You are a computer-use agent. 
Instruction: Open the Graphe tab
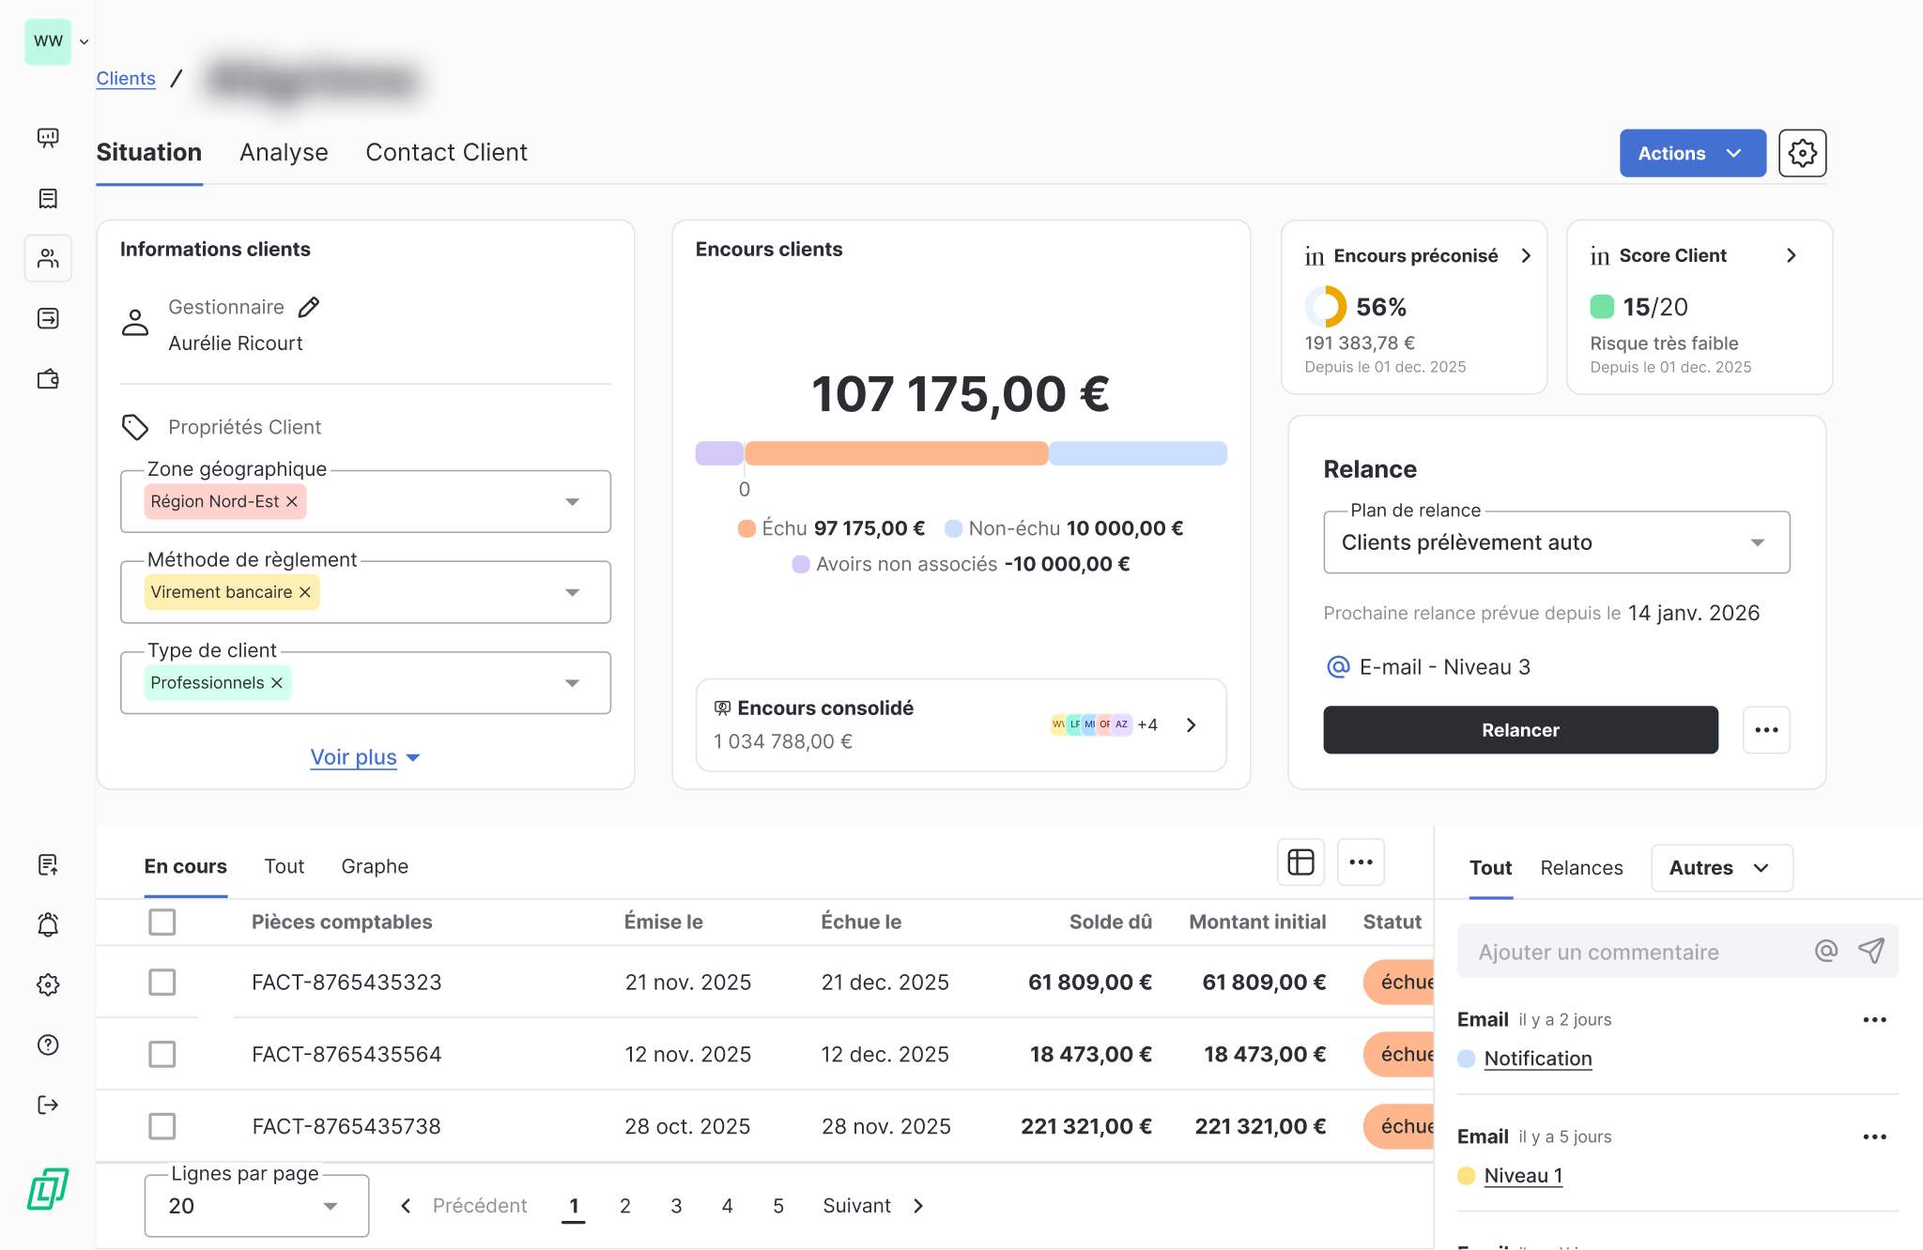(x=375, y=866)
